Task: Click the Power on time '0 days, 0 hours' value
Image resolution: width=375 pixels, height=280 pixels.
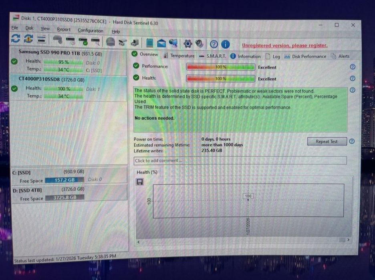Action: tap(216, 139)
